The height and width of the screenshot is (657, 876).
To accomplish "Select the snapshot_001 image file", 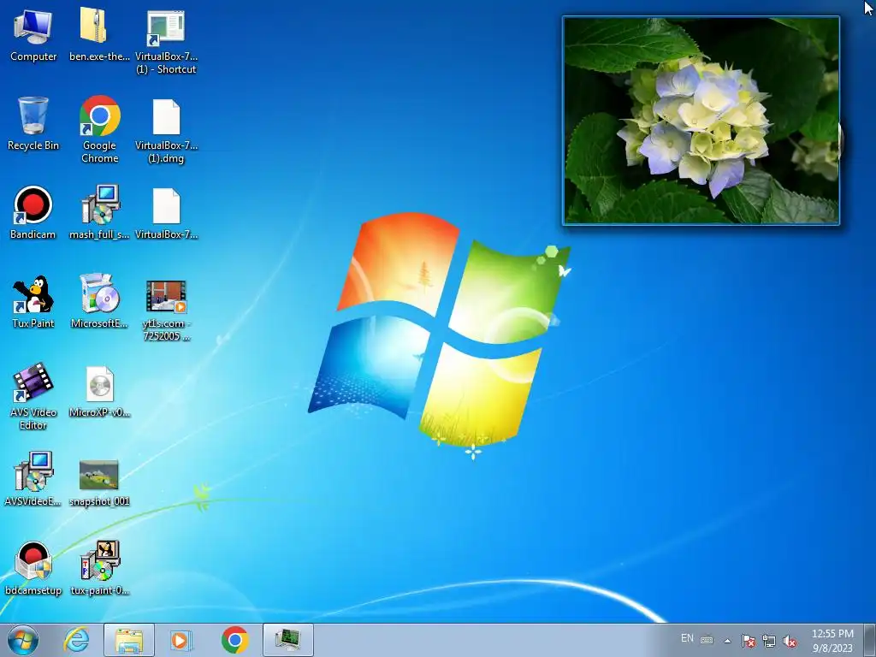I will 99,482.
